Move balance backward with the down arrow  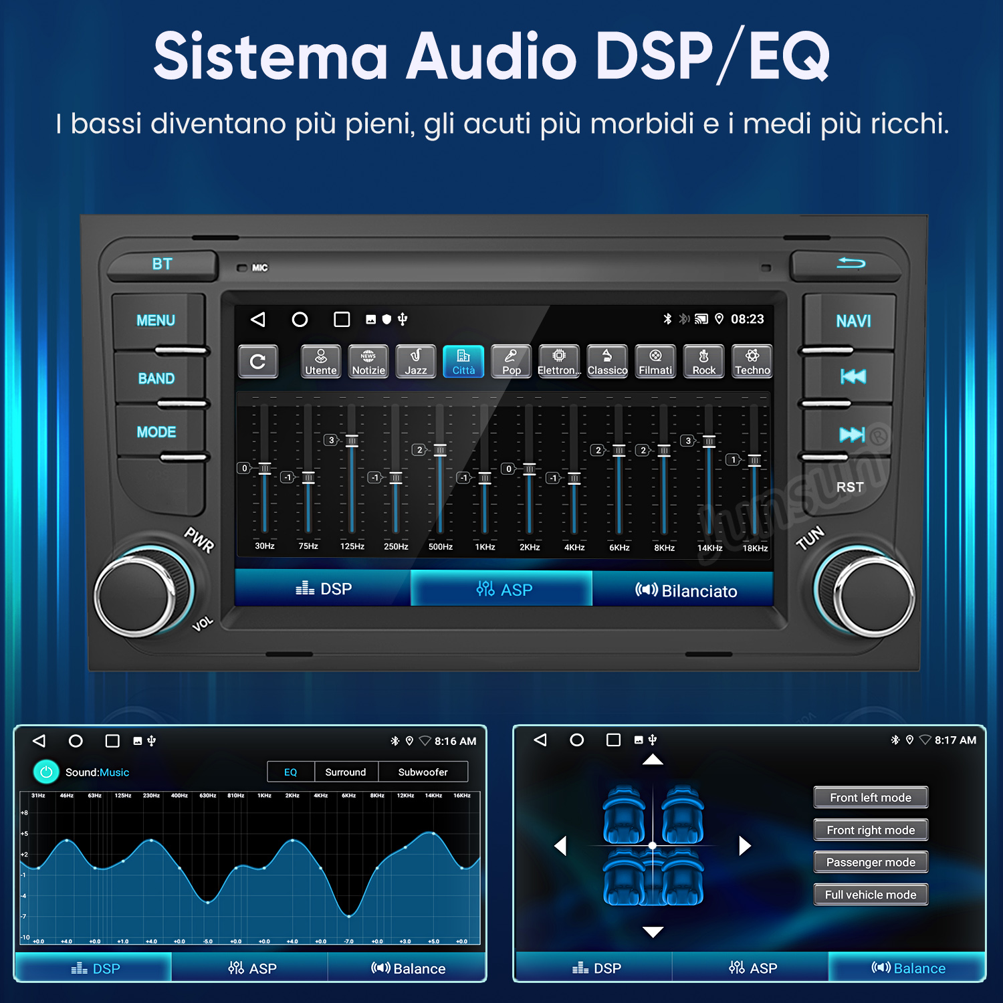click(x=653, y=932)
